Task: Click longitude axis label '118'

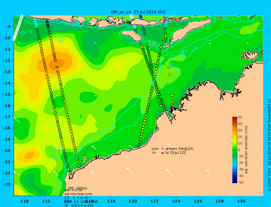Action: 111,201
